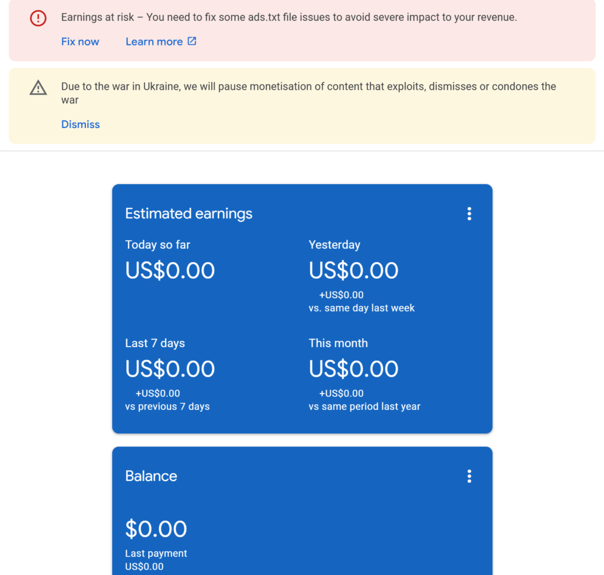Screen dimensions: 604x575
Task: Click the Estimated earnings card title
Action: click(x=189, y=214)
